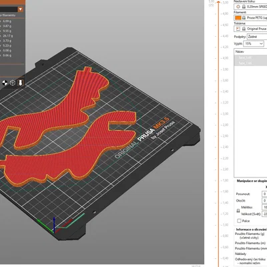The height and width of the screenshot is (267, 267).
Task: Click the print settings lock icon
Action: 244,7
